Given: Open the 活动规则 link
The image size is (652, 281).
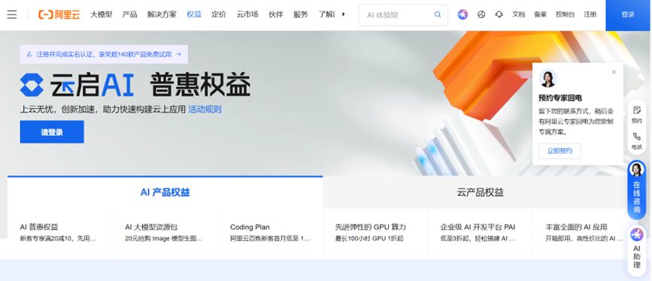Looking at the screenshot, I should click(x=205, y=110).
